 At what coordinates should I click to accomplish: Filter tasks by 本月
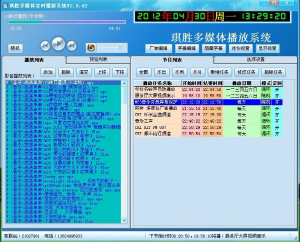click(197, 72)
